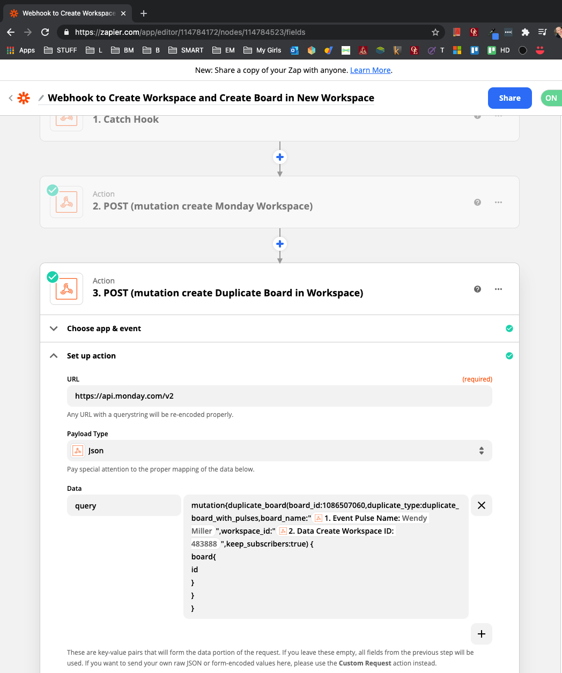Open more options menu for step 2

coord(499,202)
